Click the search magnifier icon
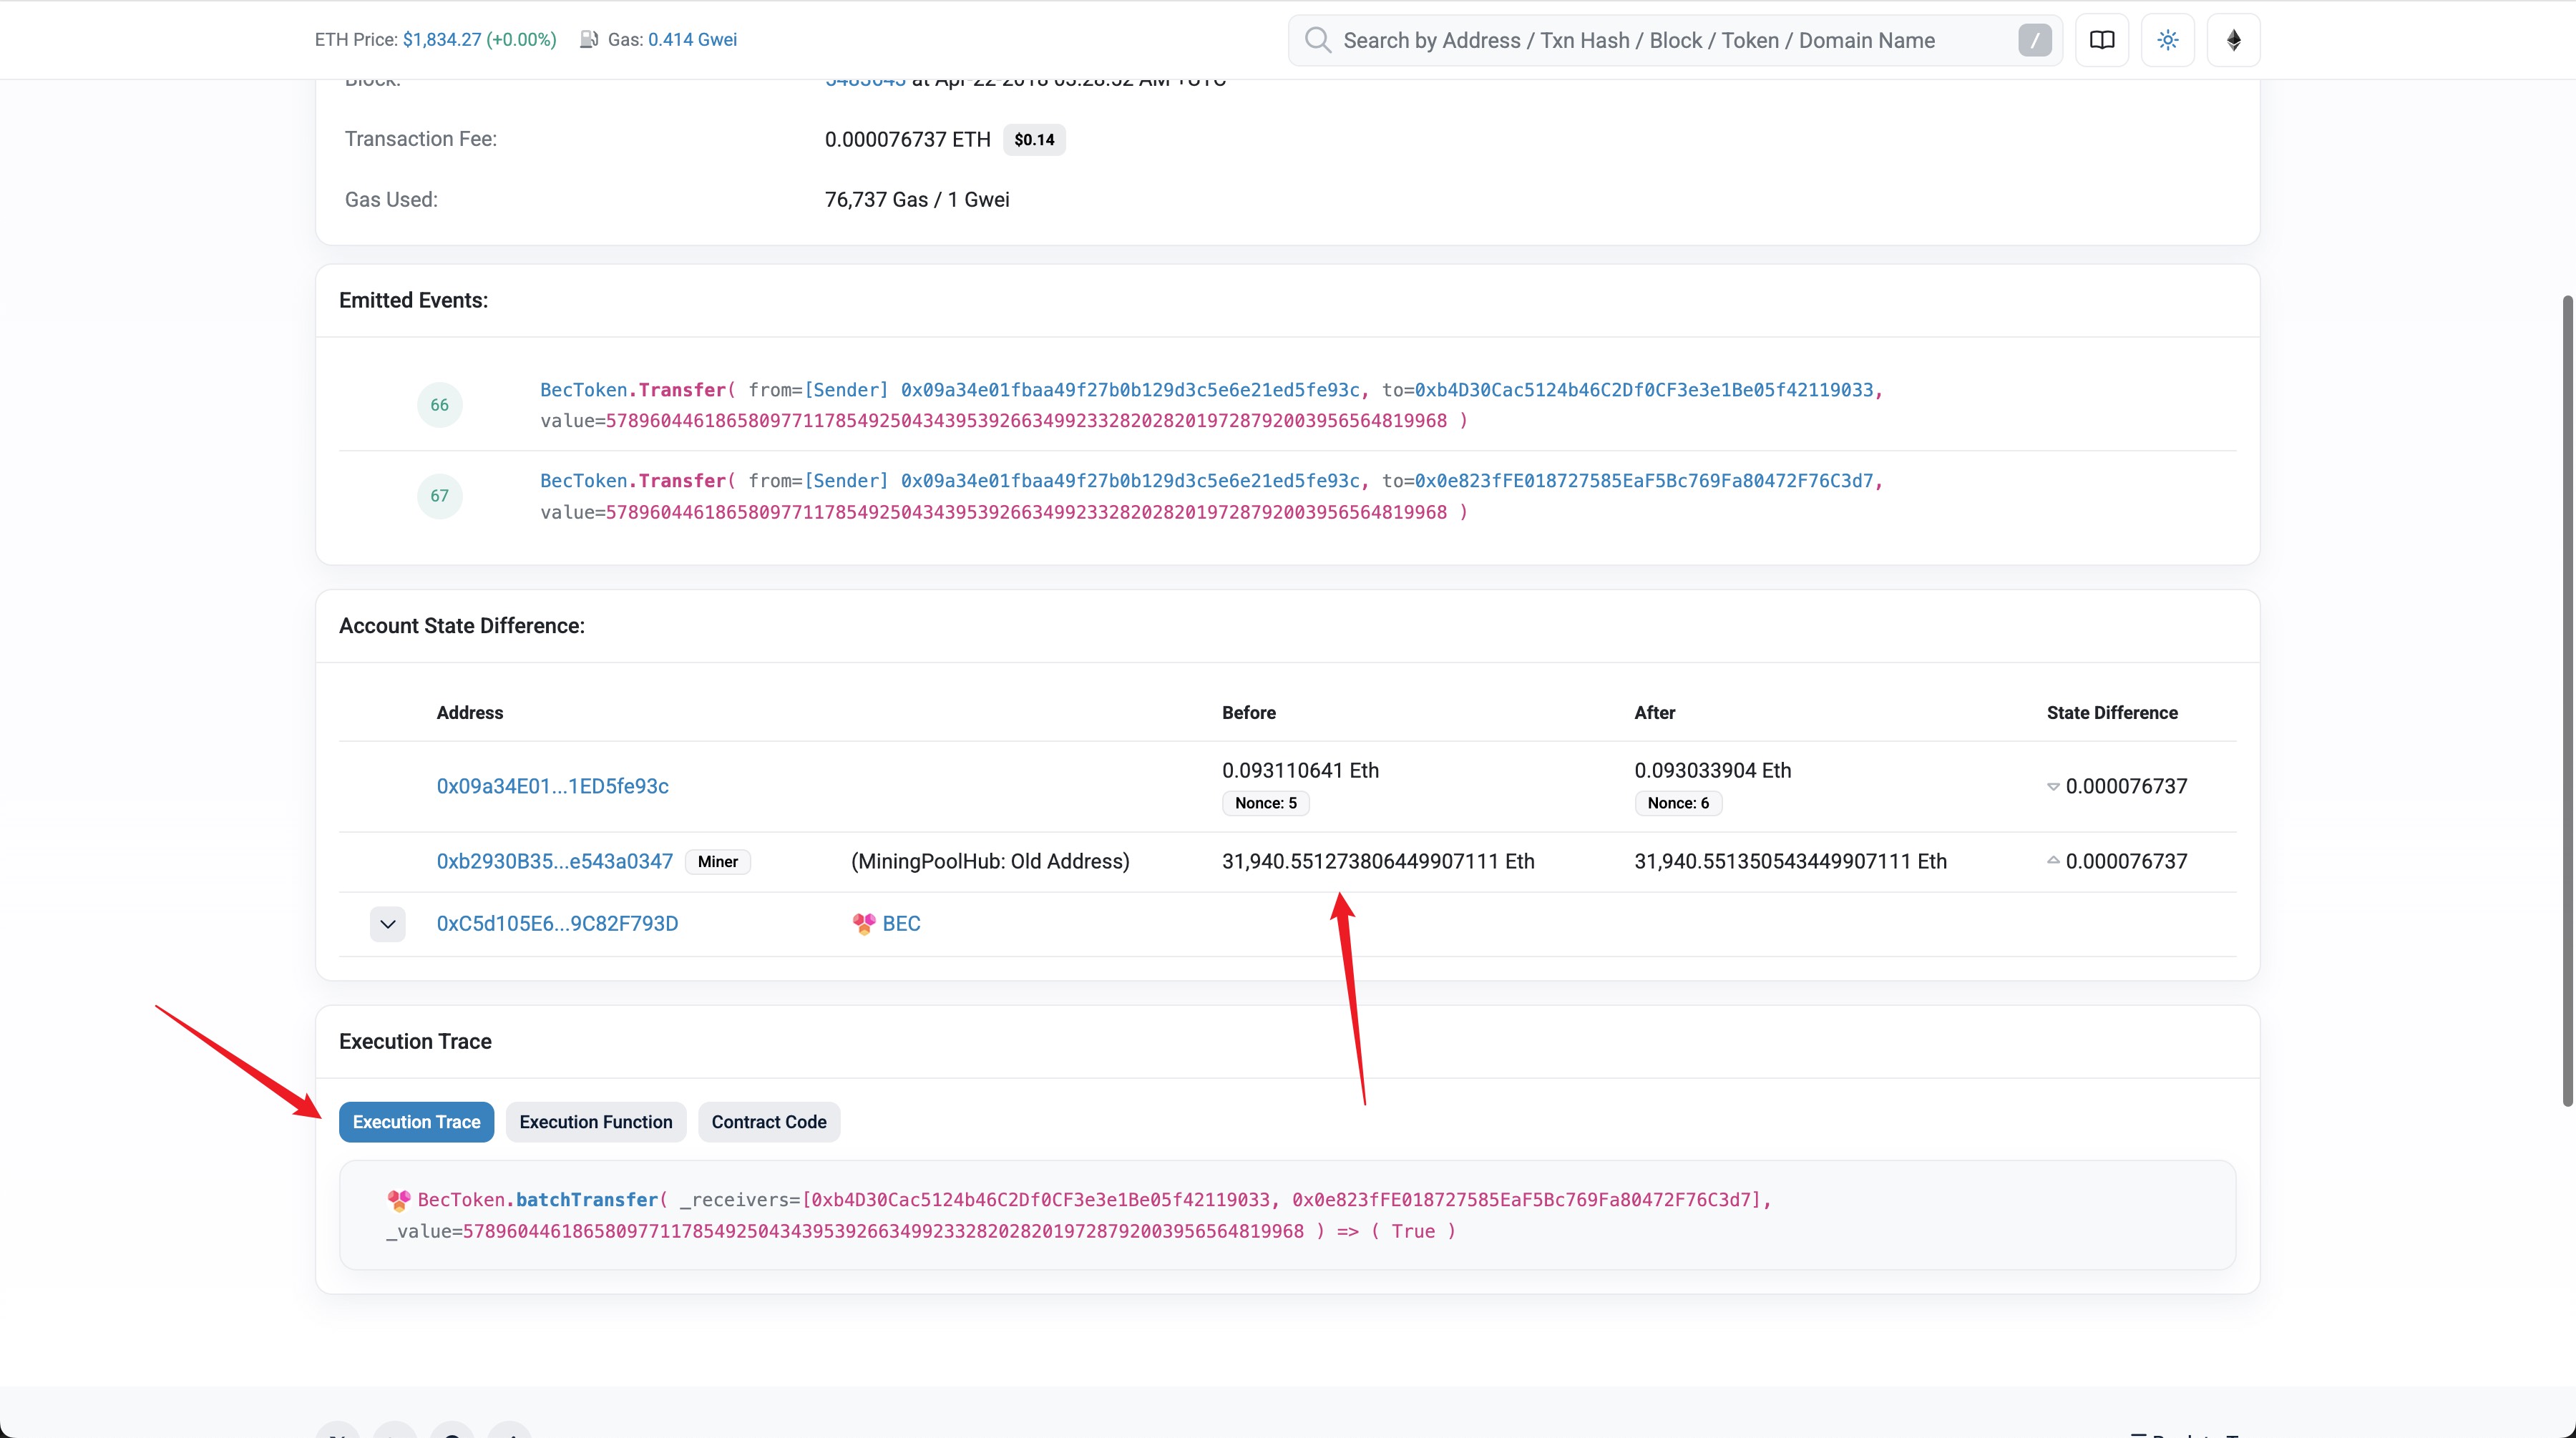Screen dimensions: 2576x1438 (1318, 40)
